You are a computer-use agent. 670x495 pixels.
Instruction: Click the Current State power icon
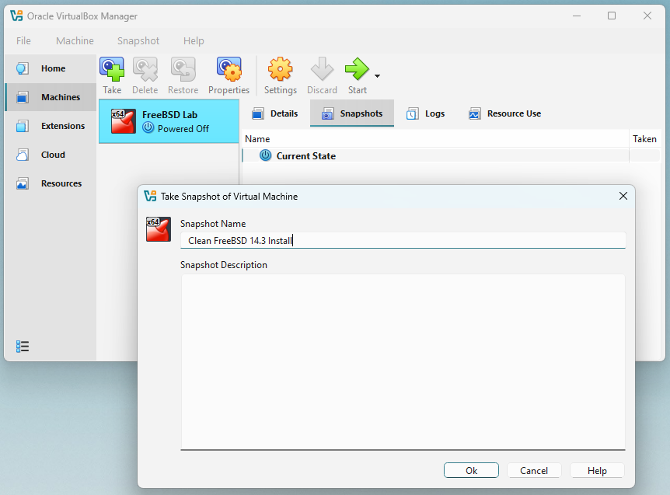click(x=265, y=155)
